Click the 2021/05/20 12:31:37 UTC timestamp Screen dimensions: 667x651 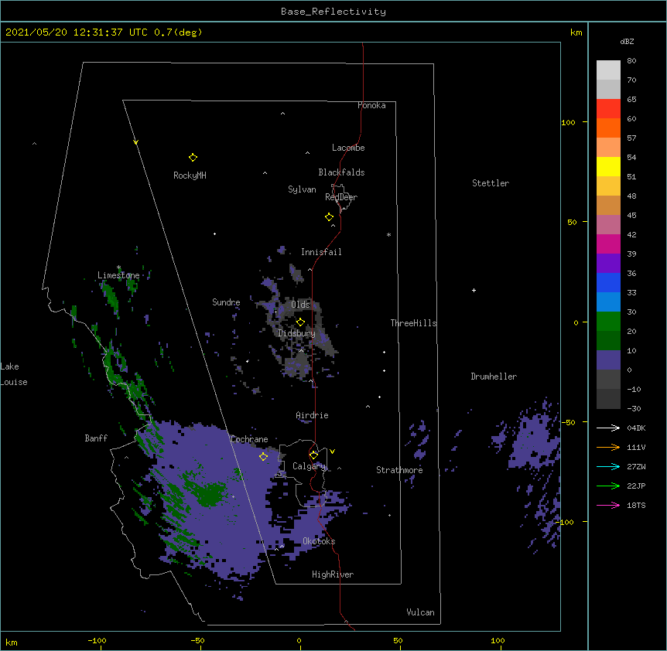(77, 32)
